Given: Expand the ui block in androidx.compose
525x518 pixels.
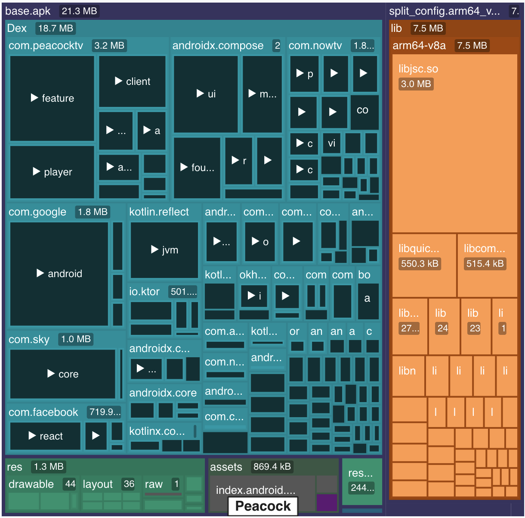Looking at the screenshot, I should click(x=206, y=94).
